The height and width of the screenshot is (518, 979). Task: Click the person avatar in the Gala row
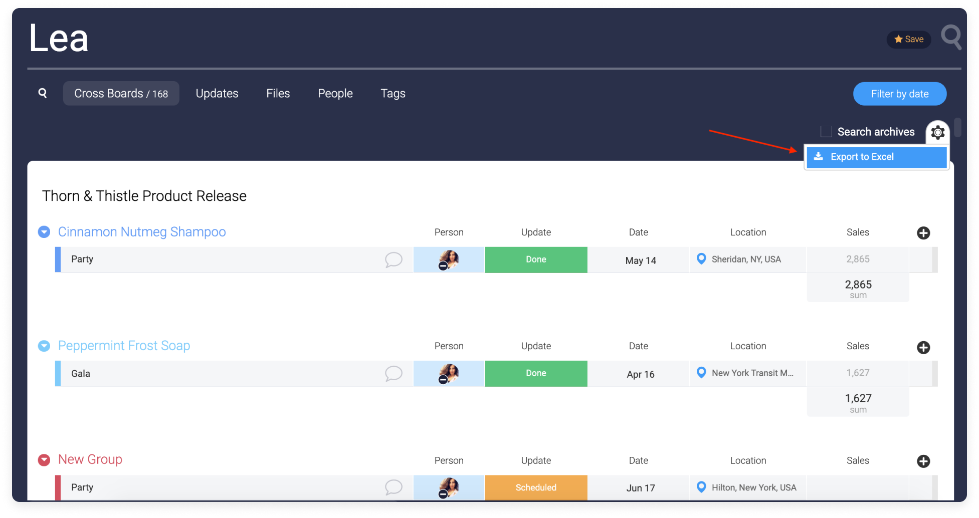click(449, 373)
